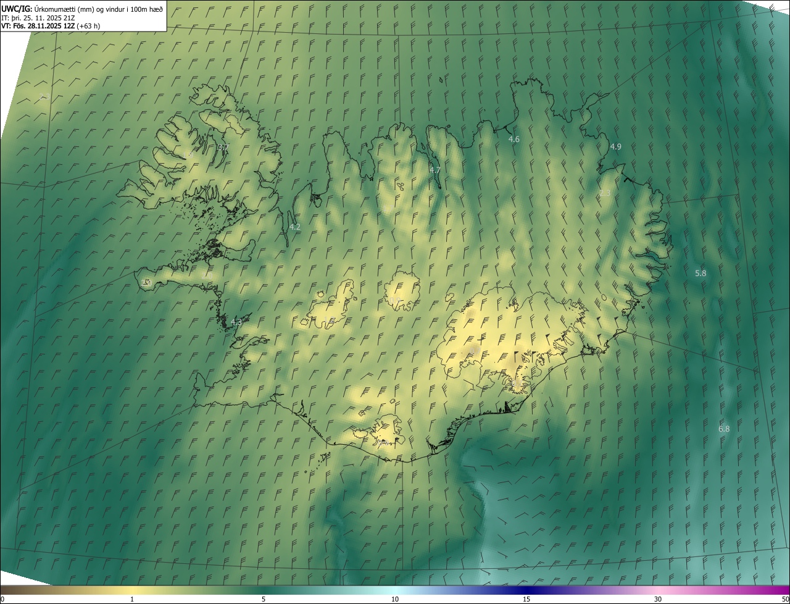Click the colorbar tick label 0
This screenshot has width=790, height=604.
pyautogui.click(x=2, y=599)
